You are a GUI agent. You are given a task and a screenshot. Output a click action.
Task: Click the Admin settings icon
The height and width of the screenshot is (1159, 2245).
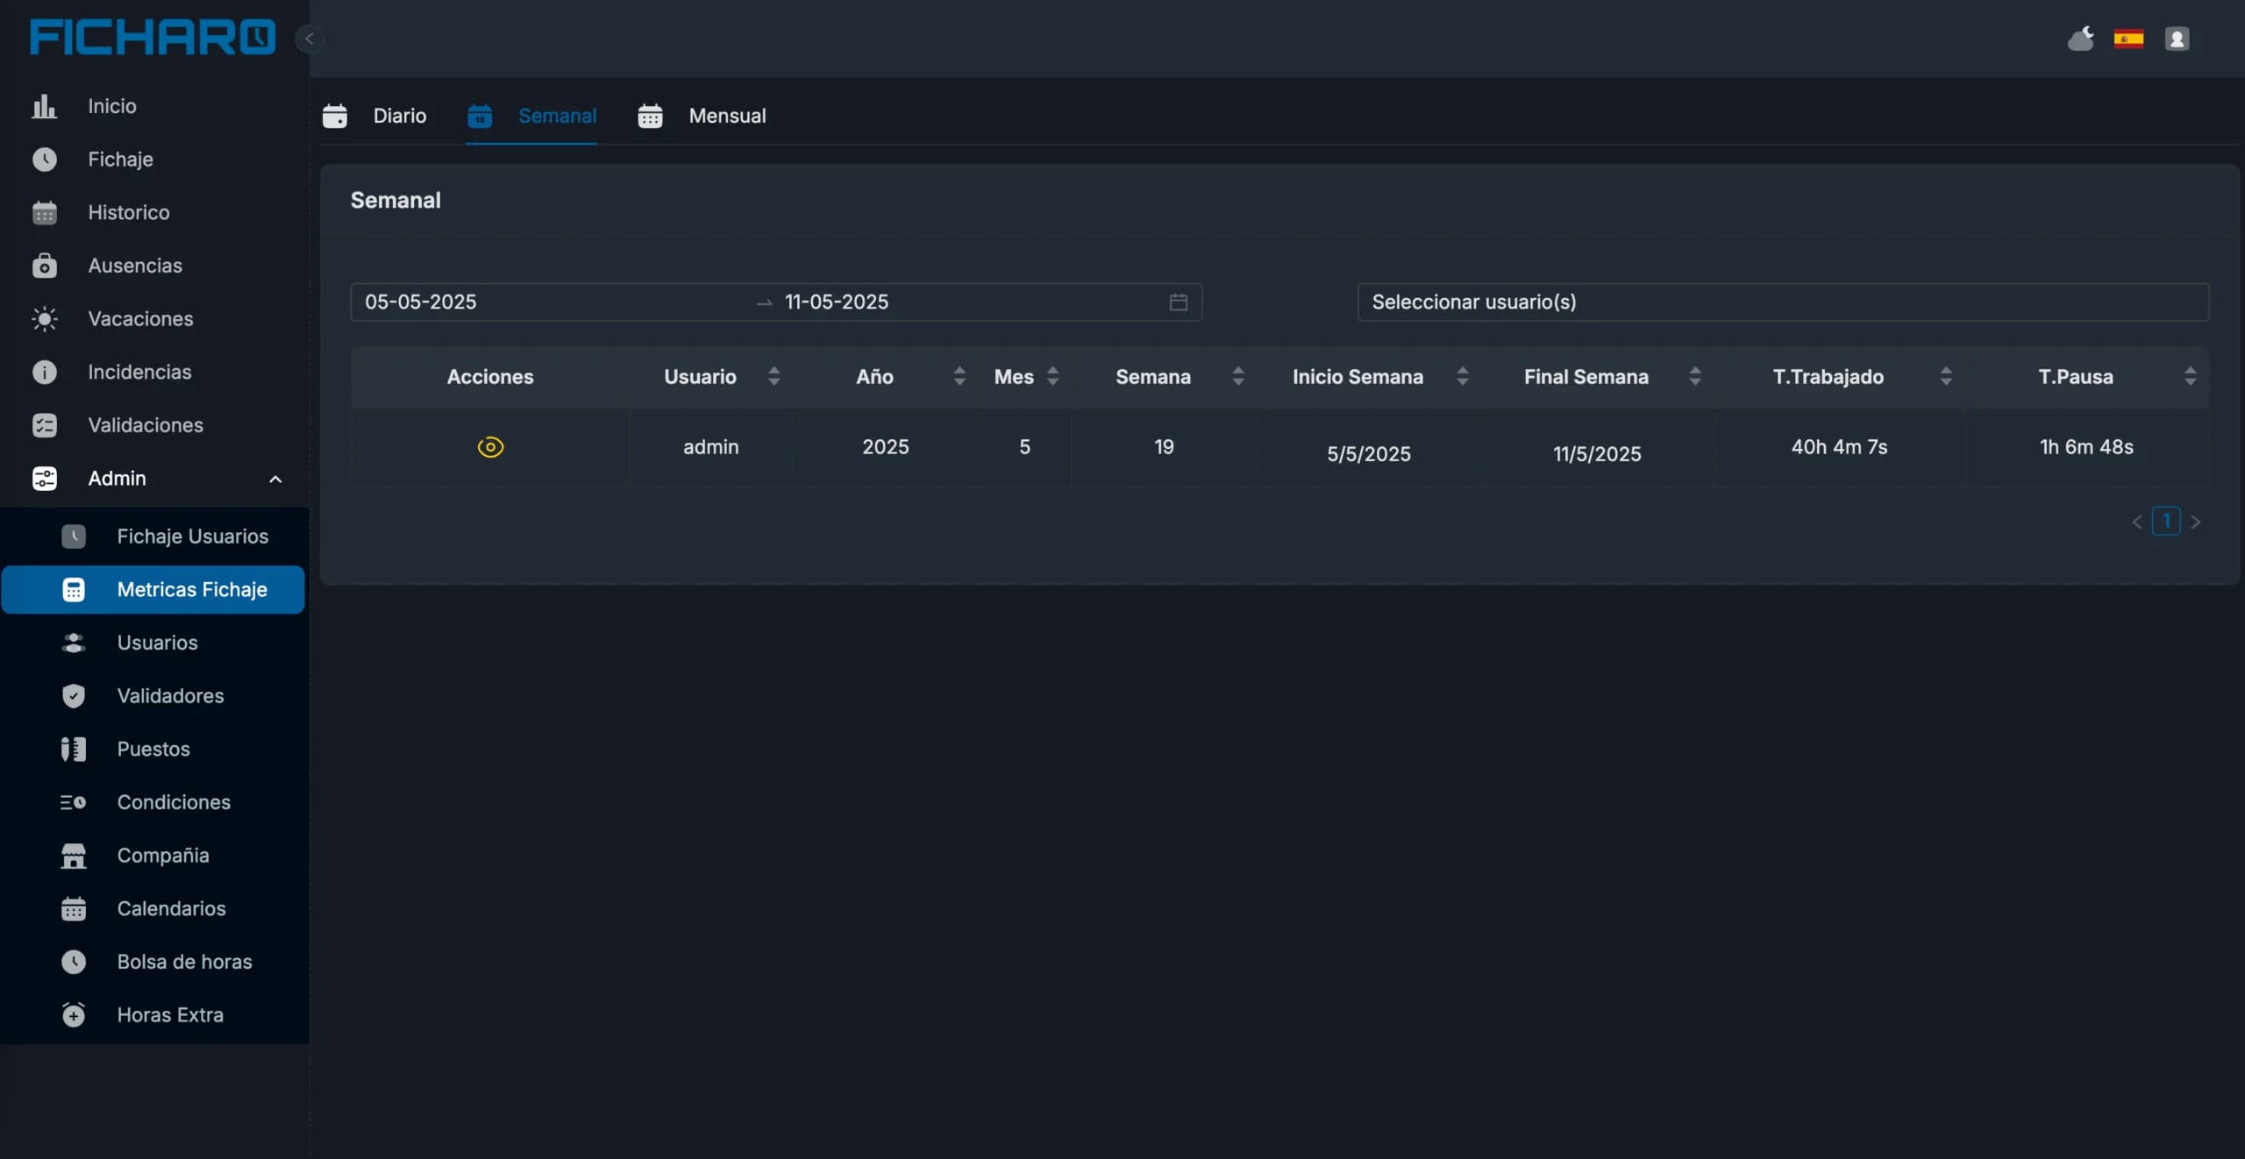(44, 479)
